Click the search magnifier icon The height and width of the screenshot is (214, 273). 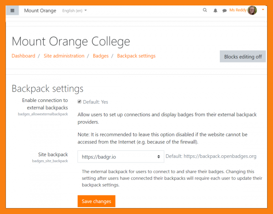[205, 10]
